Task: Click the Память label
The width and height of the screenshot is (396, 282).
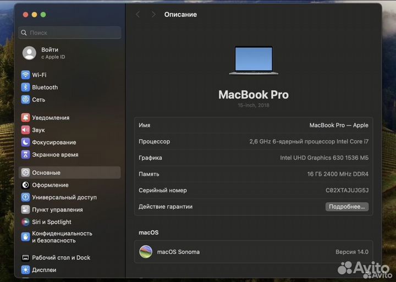Action: click(148, 174)
